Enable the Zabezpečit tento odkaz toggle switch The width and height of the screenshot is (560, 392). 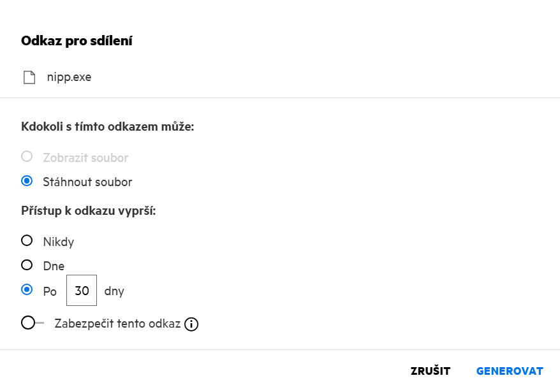[32, 323]
